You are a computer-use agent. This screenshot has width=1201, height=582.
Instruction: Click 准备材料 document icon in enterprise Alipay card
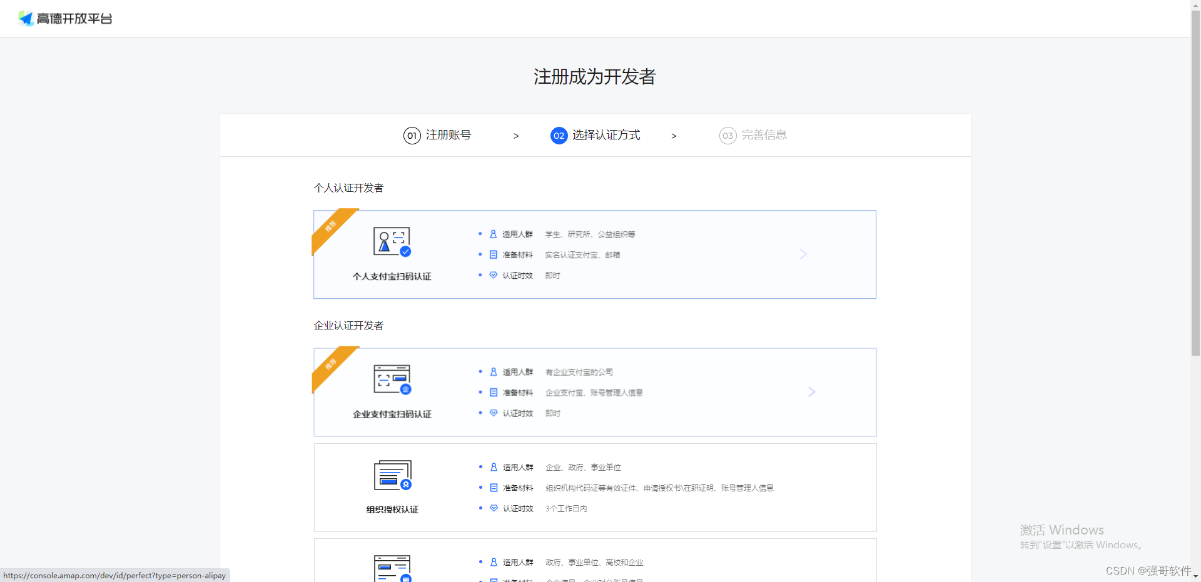(x=494, y=393)
